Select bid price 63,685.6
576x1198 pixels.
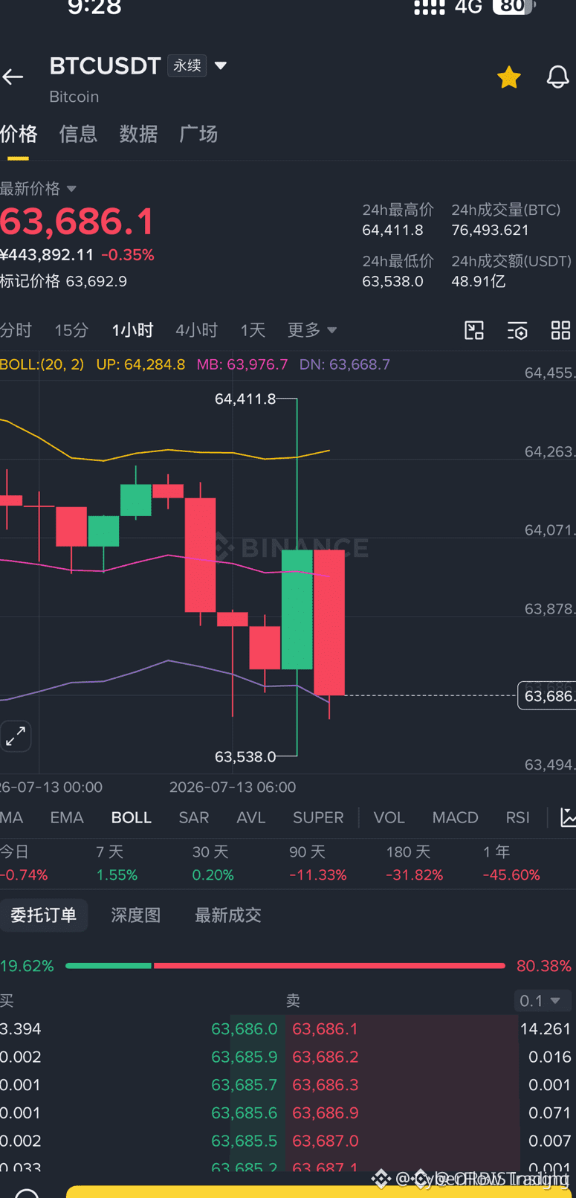pos(244,1112)
